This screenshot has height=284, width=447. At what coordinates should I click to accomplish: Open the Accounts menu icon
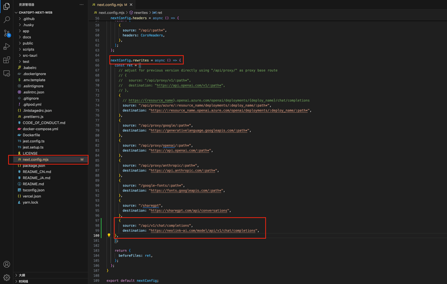tap(7, 264)
